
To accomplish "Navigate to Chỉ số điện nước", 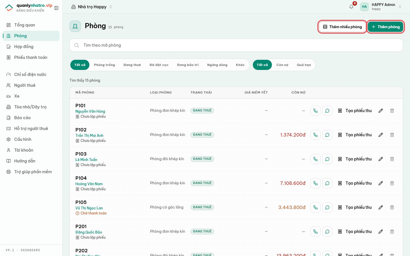I will coord(31,75).
